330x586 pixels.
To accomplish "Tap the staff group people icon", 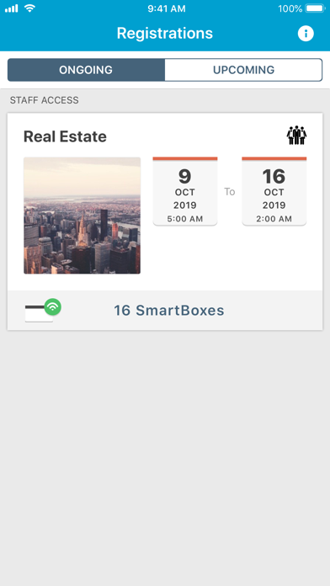I will click(296, 136).
